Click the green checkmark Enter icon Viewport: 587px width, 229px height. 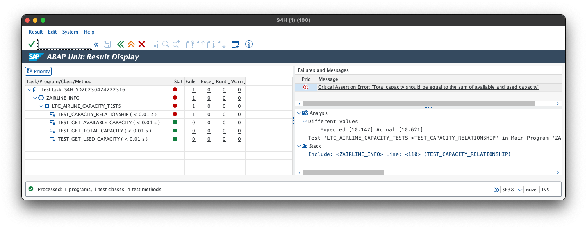(x=31, y=44)
